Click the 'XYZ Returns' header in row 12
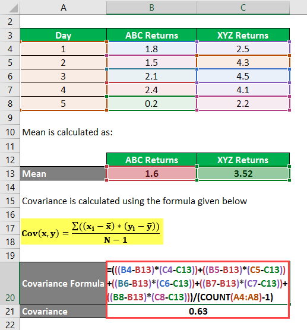Screen dimensions: 307x330 coord(243,160)
